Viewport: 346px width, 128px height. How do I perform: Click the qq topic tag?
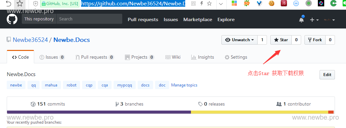pyautogui.click(x=33, y=85)
